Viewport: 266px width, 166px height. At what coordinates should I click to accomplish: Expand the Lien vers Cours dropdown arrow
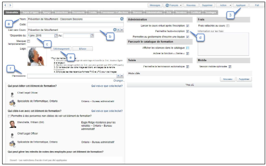point(122,30)
